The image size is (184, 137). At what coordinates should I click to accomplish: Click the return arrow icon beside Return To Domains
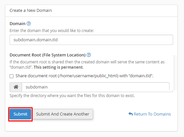click(131, 114)
